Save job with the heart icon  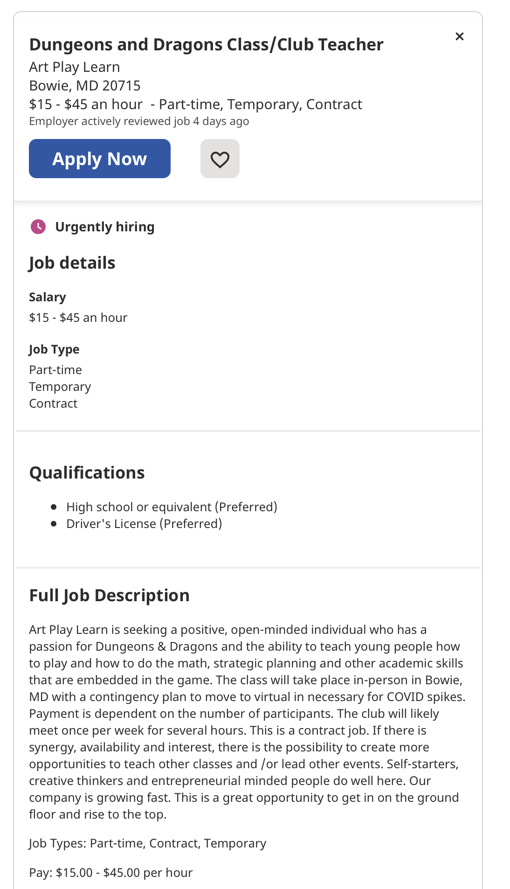220,159
